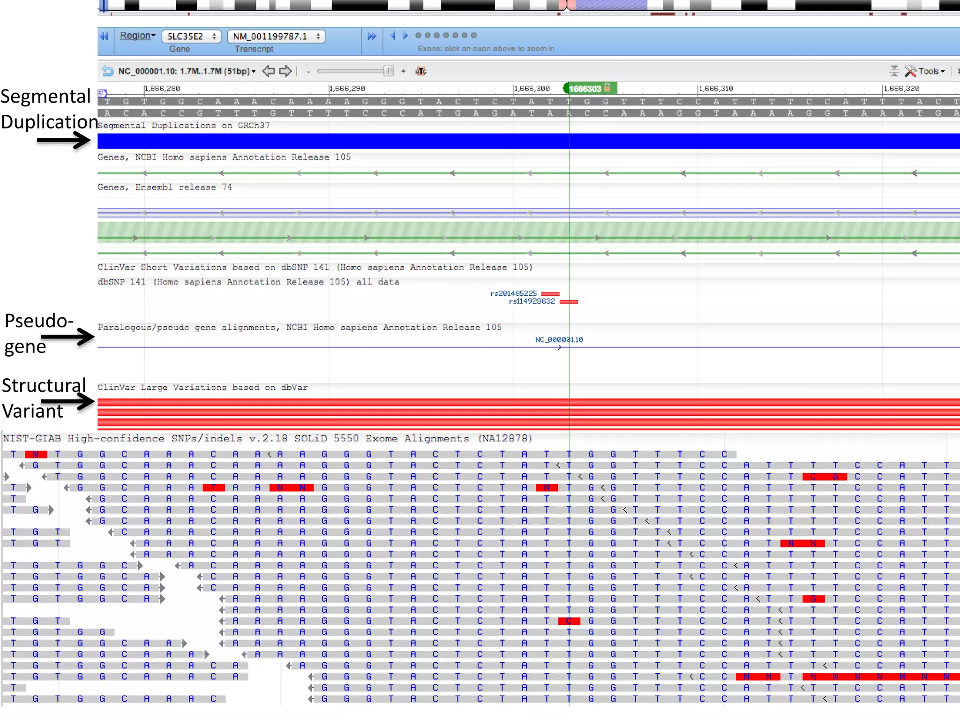Select the red ClinVar large variation bar
This screenshot has width=960, height=720.
(529, 403)
